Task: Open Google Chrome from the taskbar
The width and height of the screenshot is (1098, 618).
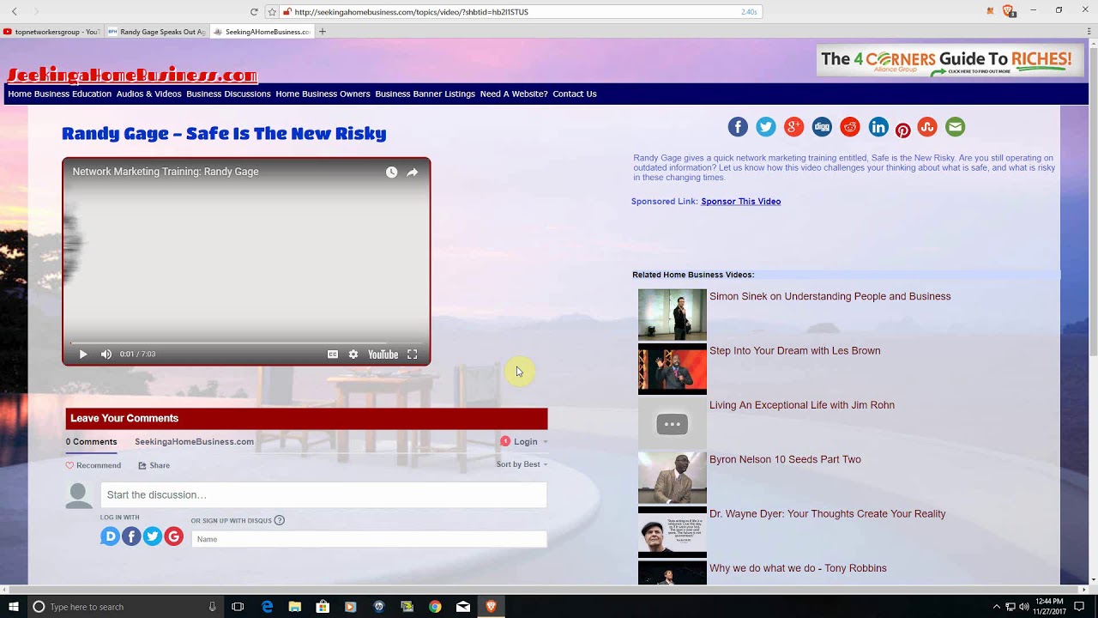Action: coord(435,607)
